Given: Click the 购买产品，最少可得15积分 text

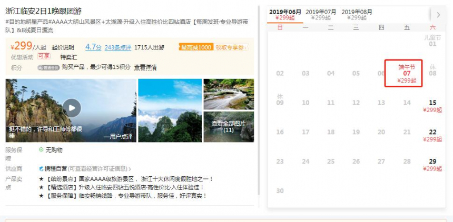Looking at the screenshot, I should 96,67.
